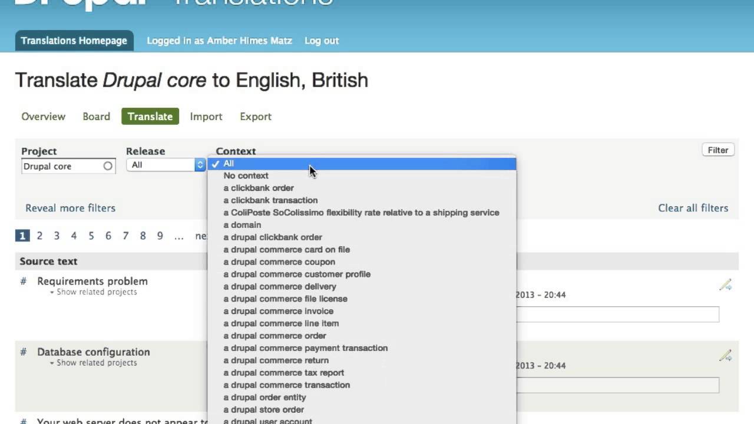The width and height of the screenshot is (754, 424).
Task: Click translation field for Database configuration
Action: point(617,385)
